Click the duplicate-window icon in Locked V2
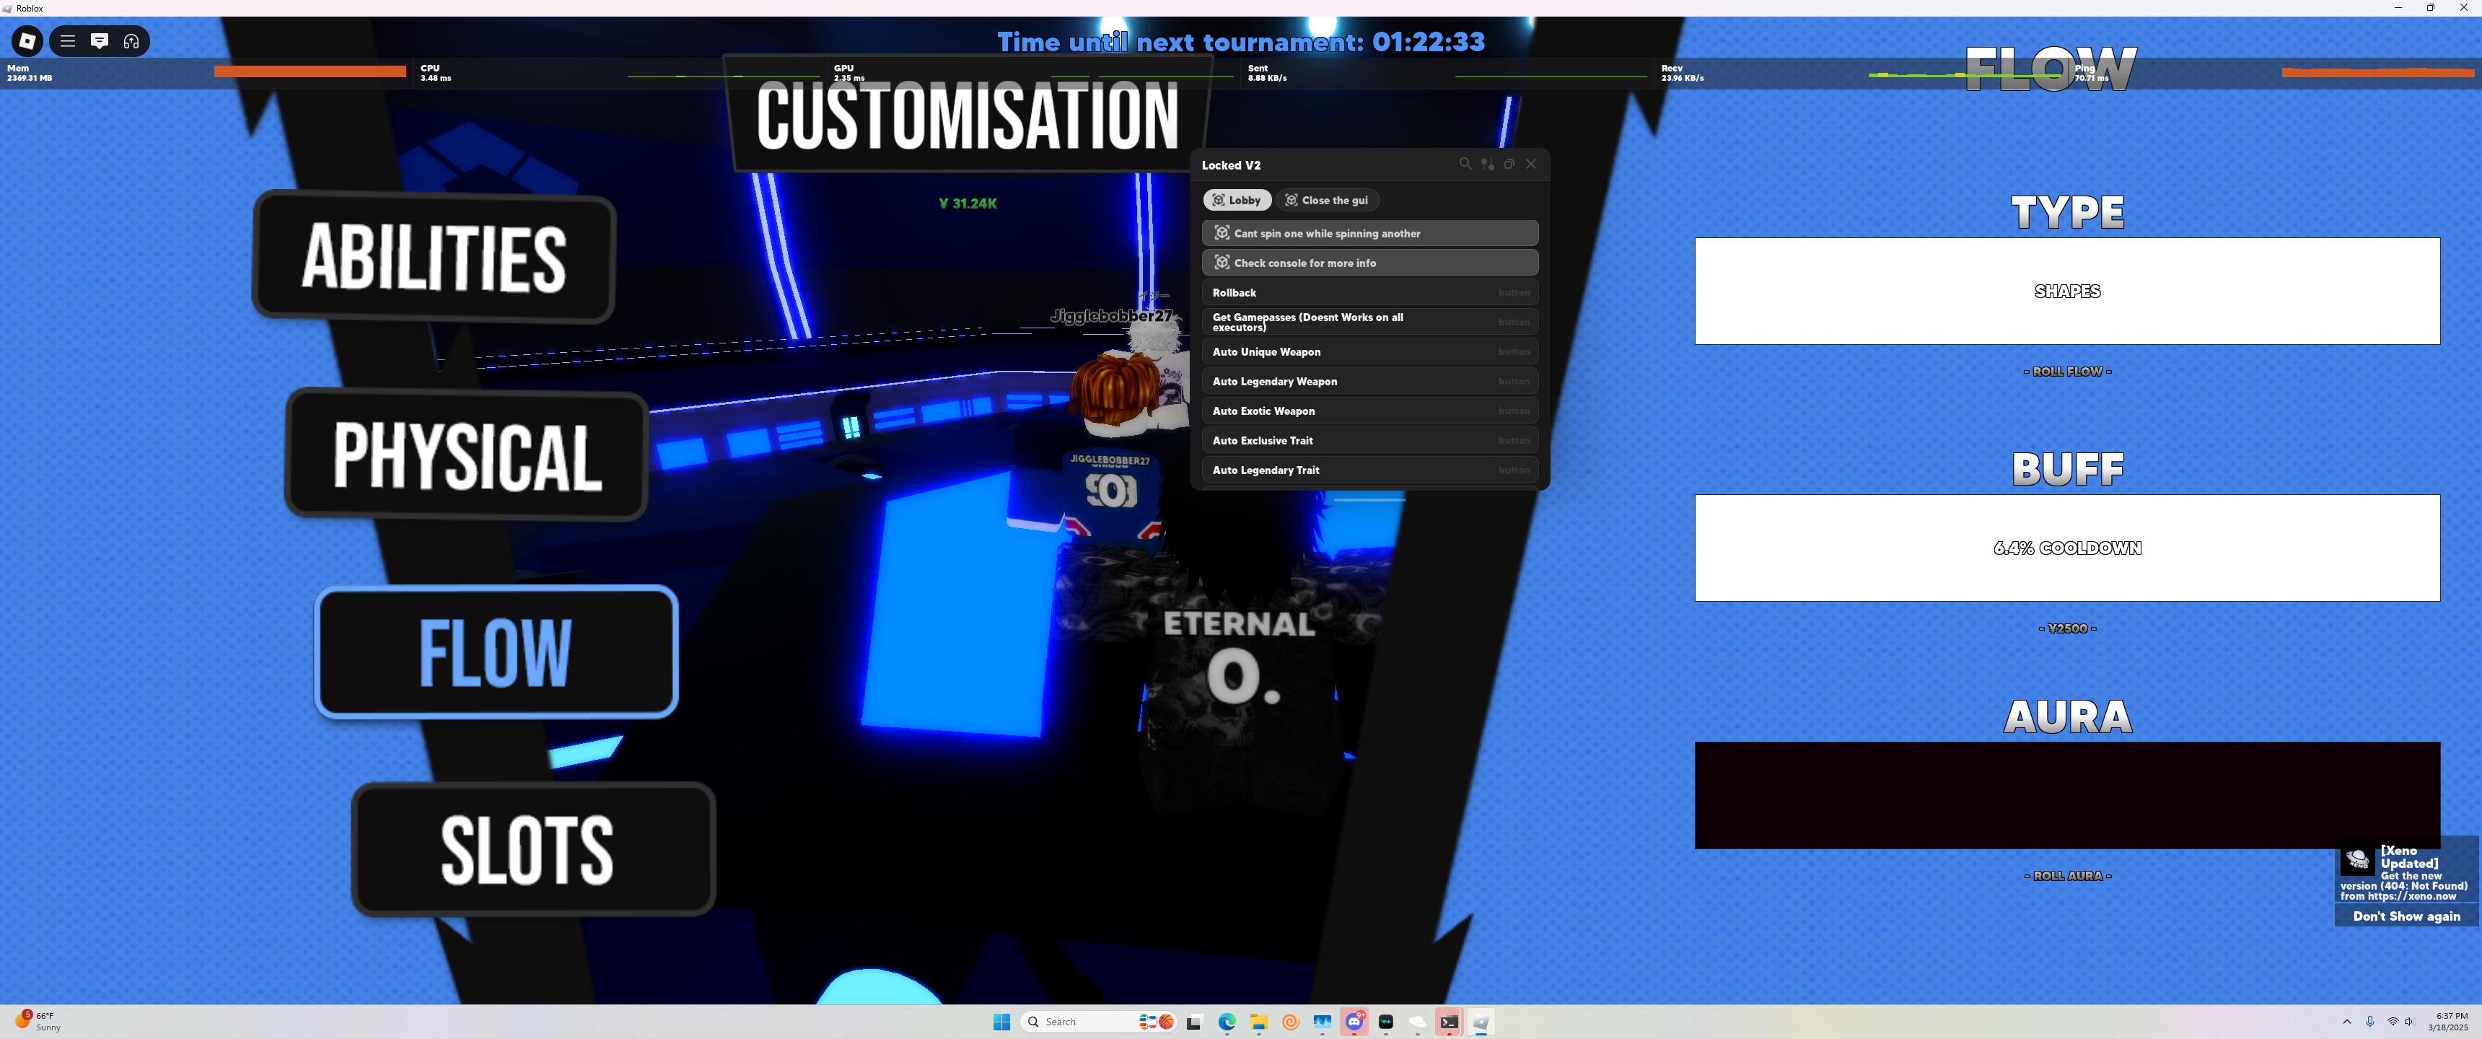The width and height of the screenshot is (2482, 1039). point(1509,164)
